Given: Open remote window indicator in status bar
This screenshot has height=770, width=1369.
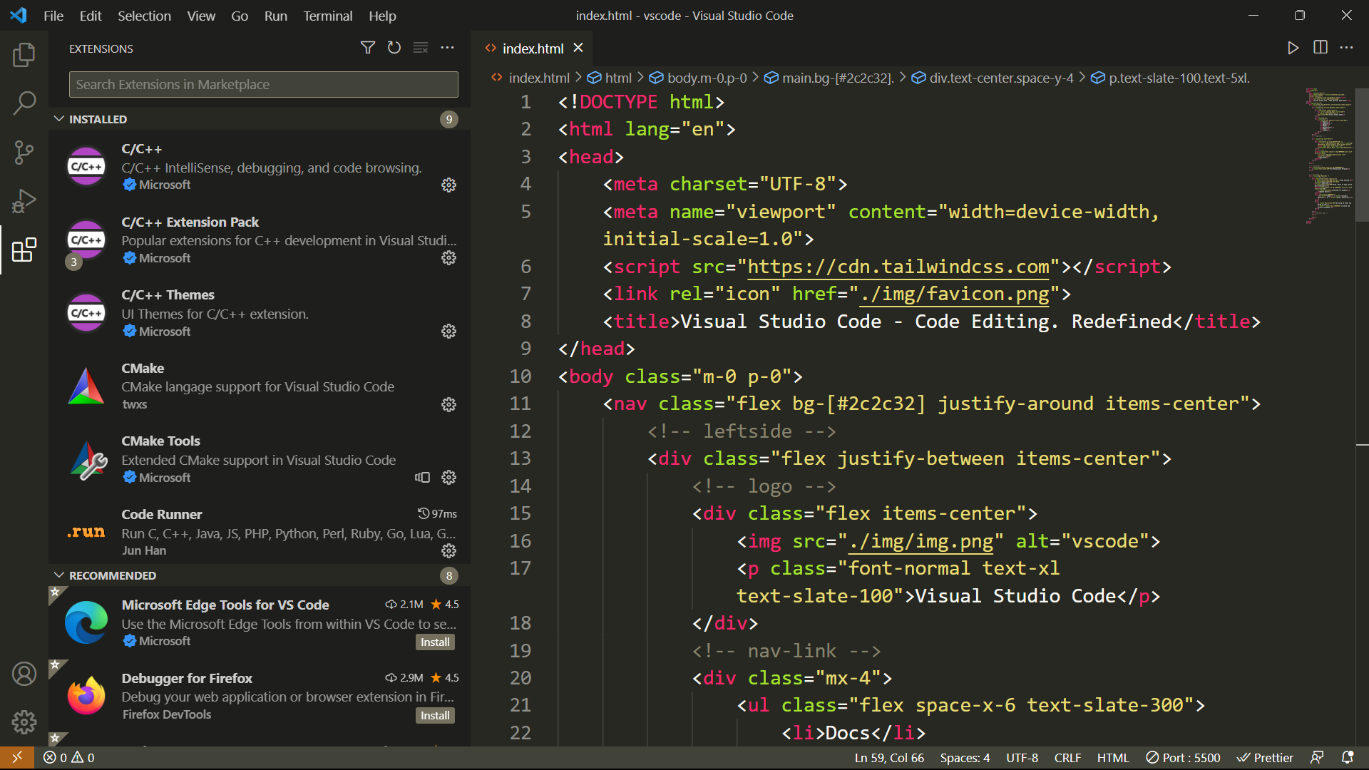Looking at the screenshot, I should click(17, 757).
